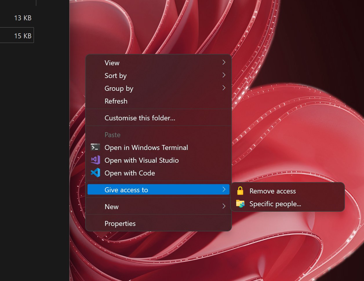
Task: Choose Specific people from the submenu
Action: pos(275,204)
